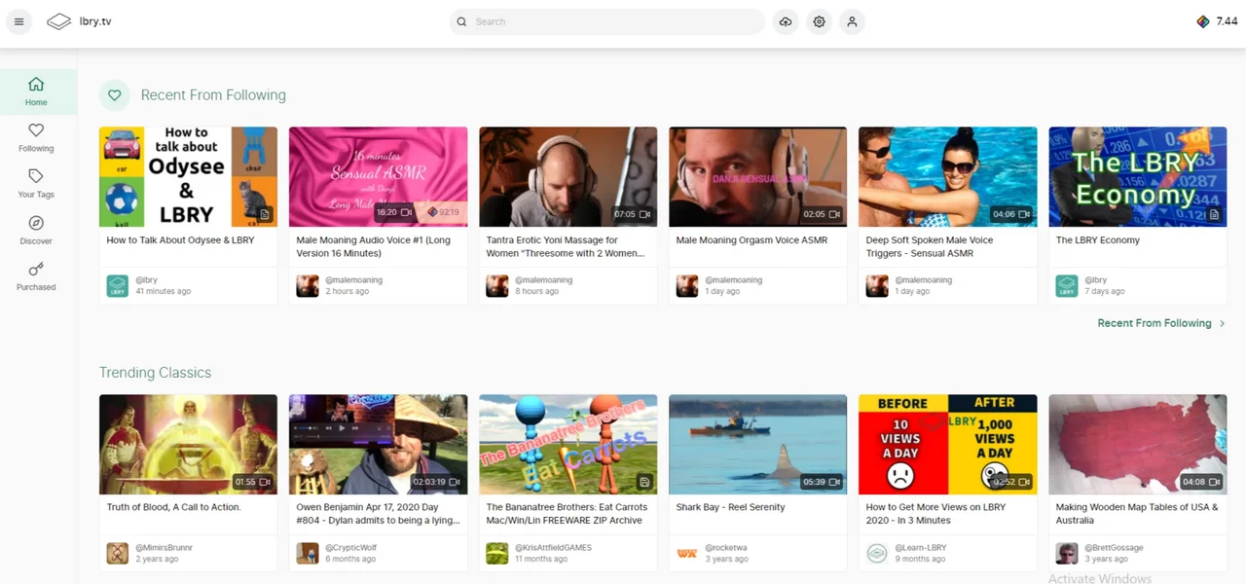The image size is (1246, 584).
Task: Click title How to Get More Views on LBRY
Action: point(934,514)
